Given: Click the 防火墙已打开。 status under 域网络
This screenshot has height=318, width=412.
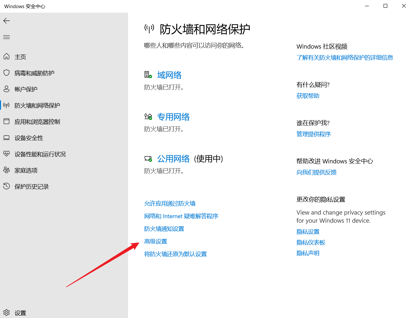Looking at the screenshot, I should pos(164,87).
